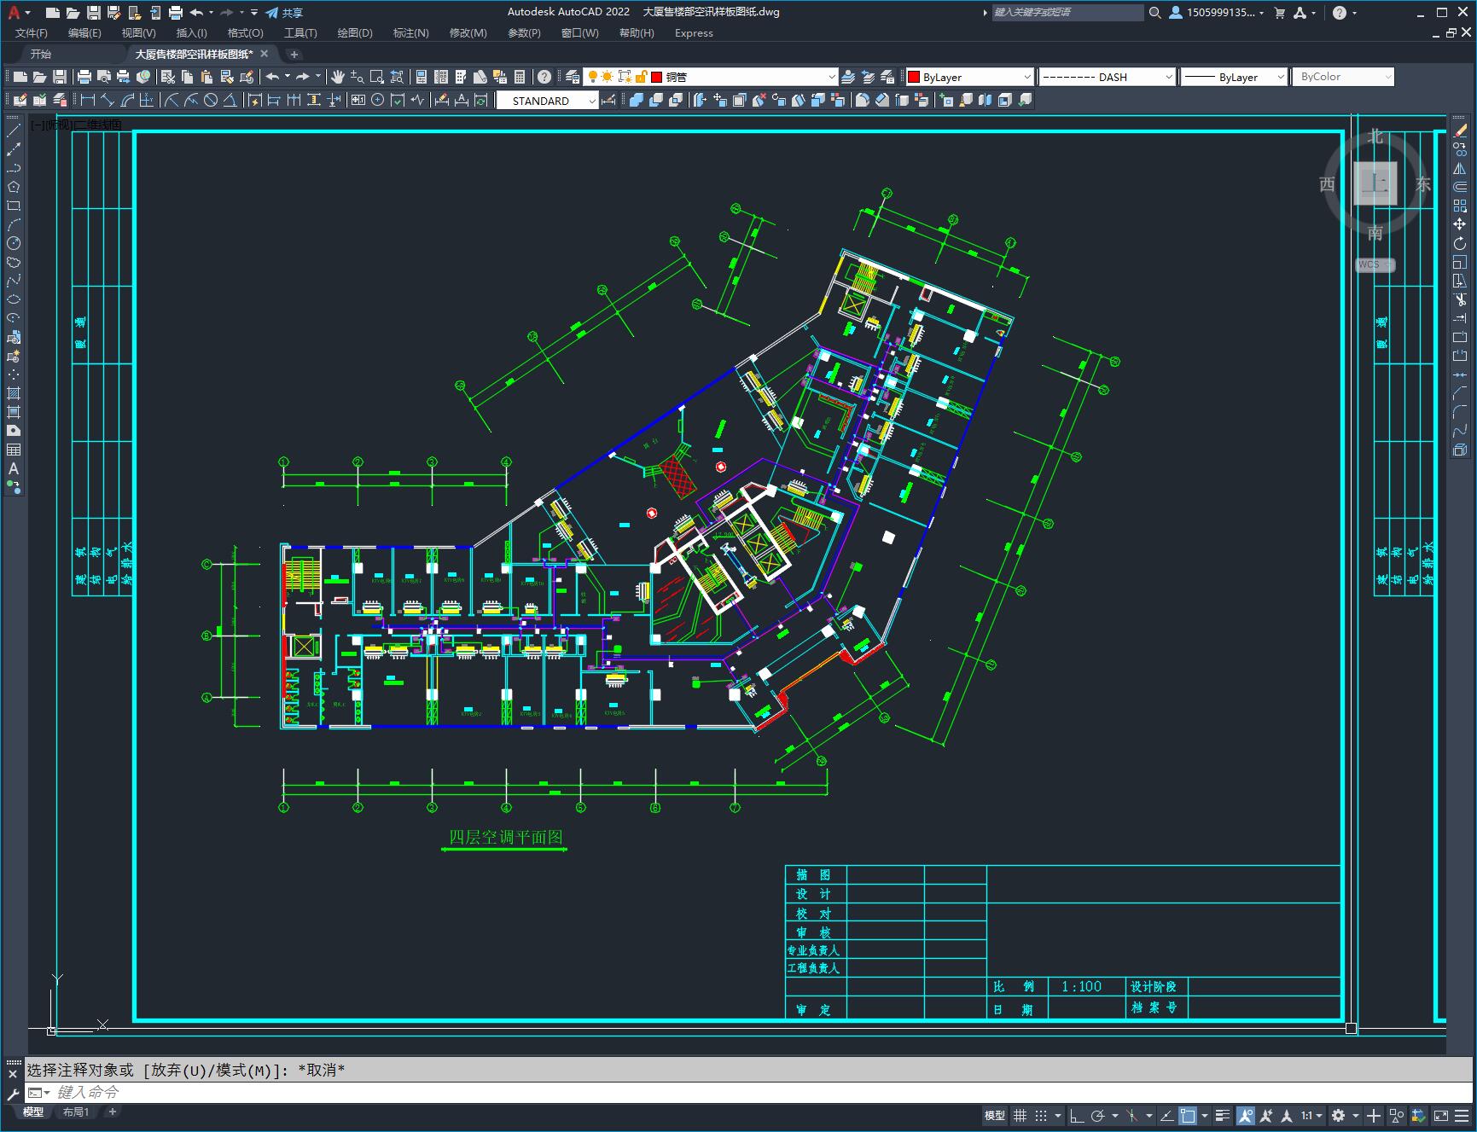1477x1132 pixels.
Task: Click the 共享 share button
Action: (x=284, y=13)
